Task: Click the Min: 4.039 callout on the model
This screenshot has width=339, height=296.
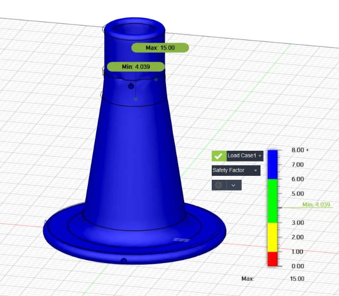Action: coord(136,66)
